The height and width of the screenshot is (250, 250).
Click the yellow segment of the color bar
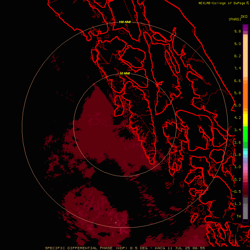[245, 119]
